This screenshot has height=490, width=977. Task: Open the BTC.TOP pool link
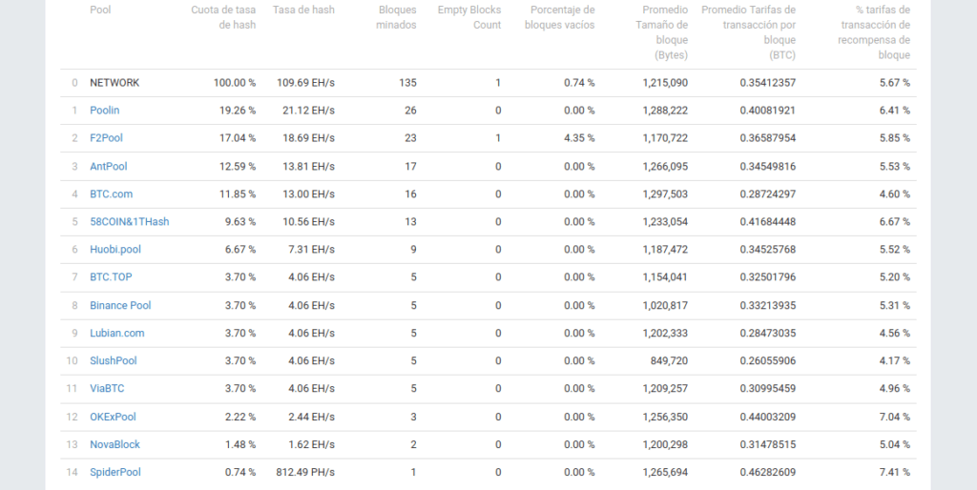pyautogui.click(x=111, y=277)
